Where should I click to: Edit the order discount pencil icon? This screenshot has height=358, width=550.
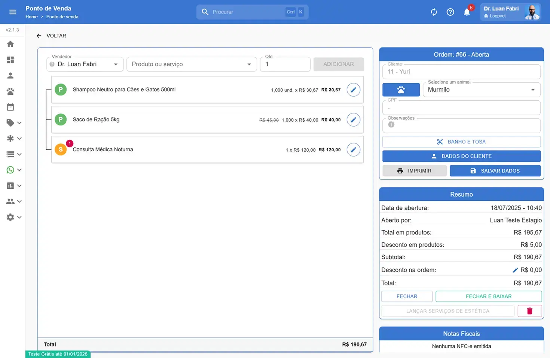coord(515,270)
